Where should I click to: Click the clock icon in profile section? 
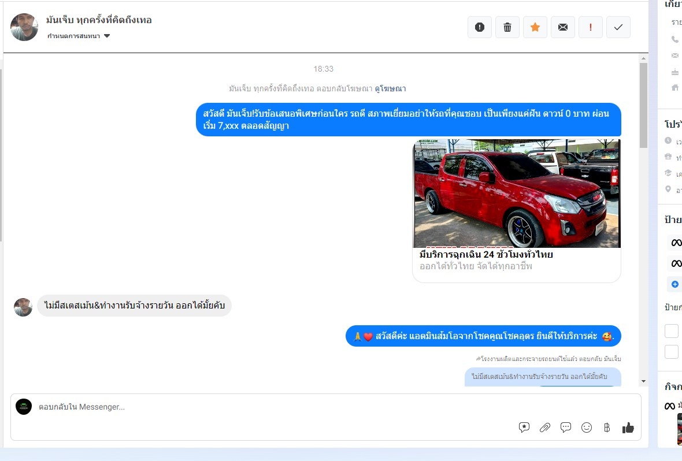(x=668, y=140)
